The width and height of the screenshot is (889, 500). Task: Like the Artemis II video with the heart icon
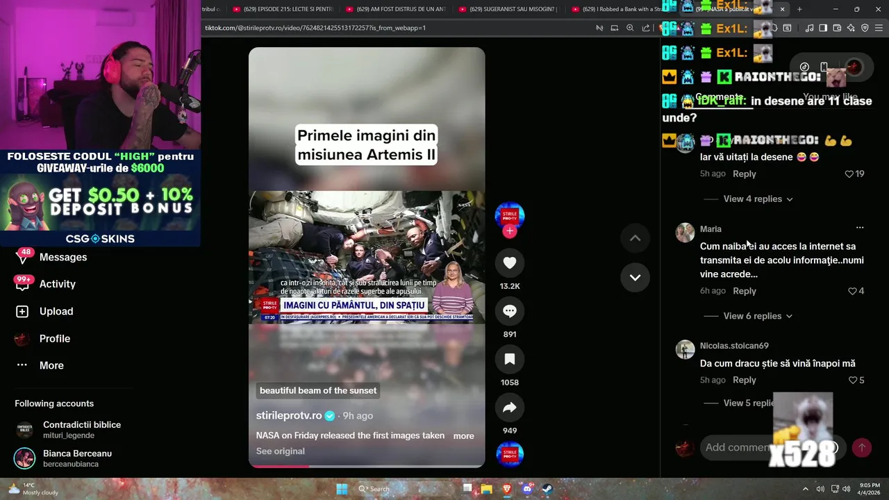(x=510, y=263)
